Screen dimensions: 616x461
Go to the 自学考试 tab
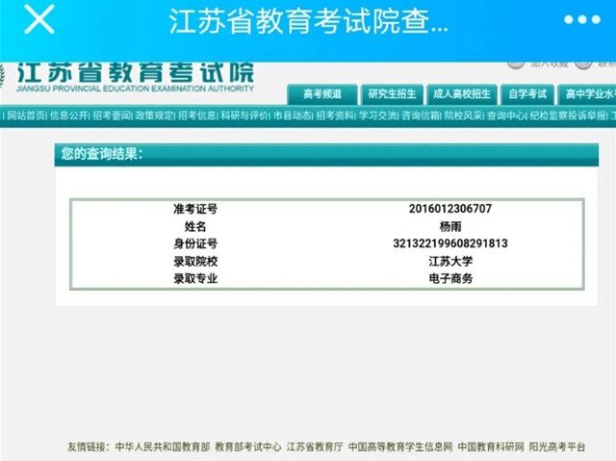click(526, 94)
